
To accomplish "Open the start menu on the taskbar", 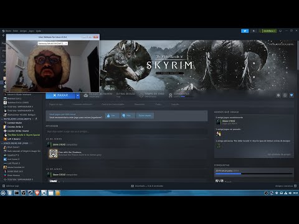I will pyautogui.click(x=3, y=193).
